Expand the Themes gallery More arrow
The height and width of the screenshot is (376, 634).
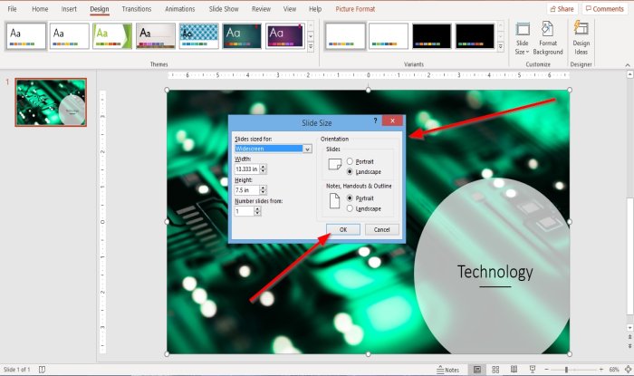pyautogui.click(x=311, y=47)
